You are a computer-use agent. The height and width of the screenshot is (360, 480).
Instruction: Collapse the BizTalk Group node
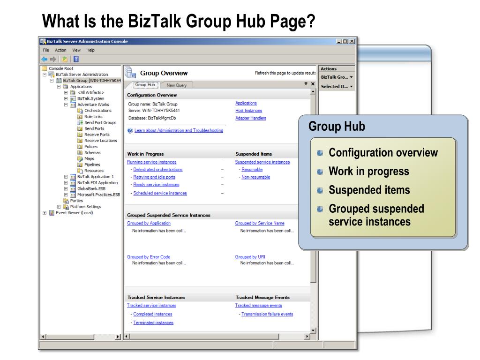pyautogui.click(x=52, y=81)
